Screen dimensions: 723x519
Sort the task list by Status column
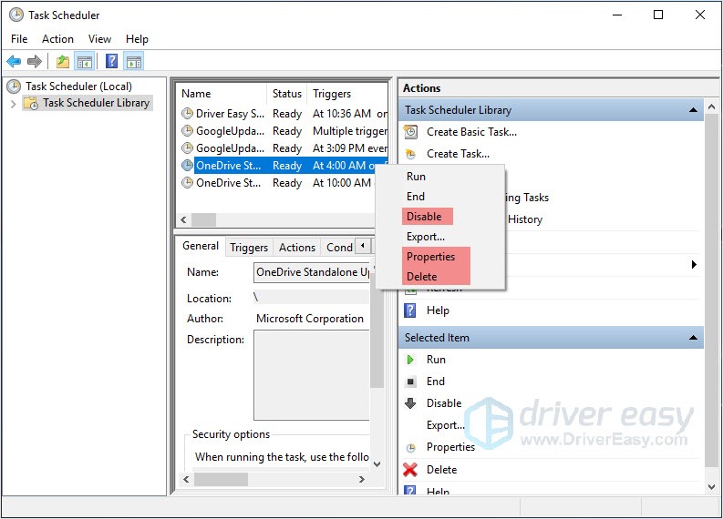pyautogui.click(x=287, y=94)
